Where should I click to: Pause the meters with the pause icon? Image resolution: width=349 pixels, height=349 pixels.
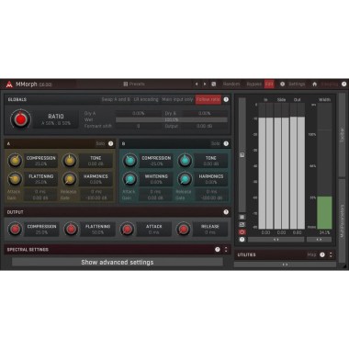[242, 217]
